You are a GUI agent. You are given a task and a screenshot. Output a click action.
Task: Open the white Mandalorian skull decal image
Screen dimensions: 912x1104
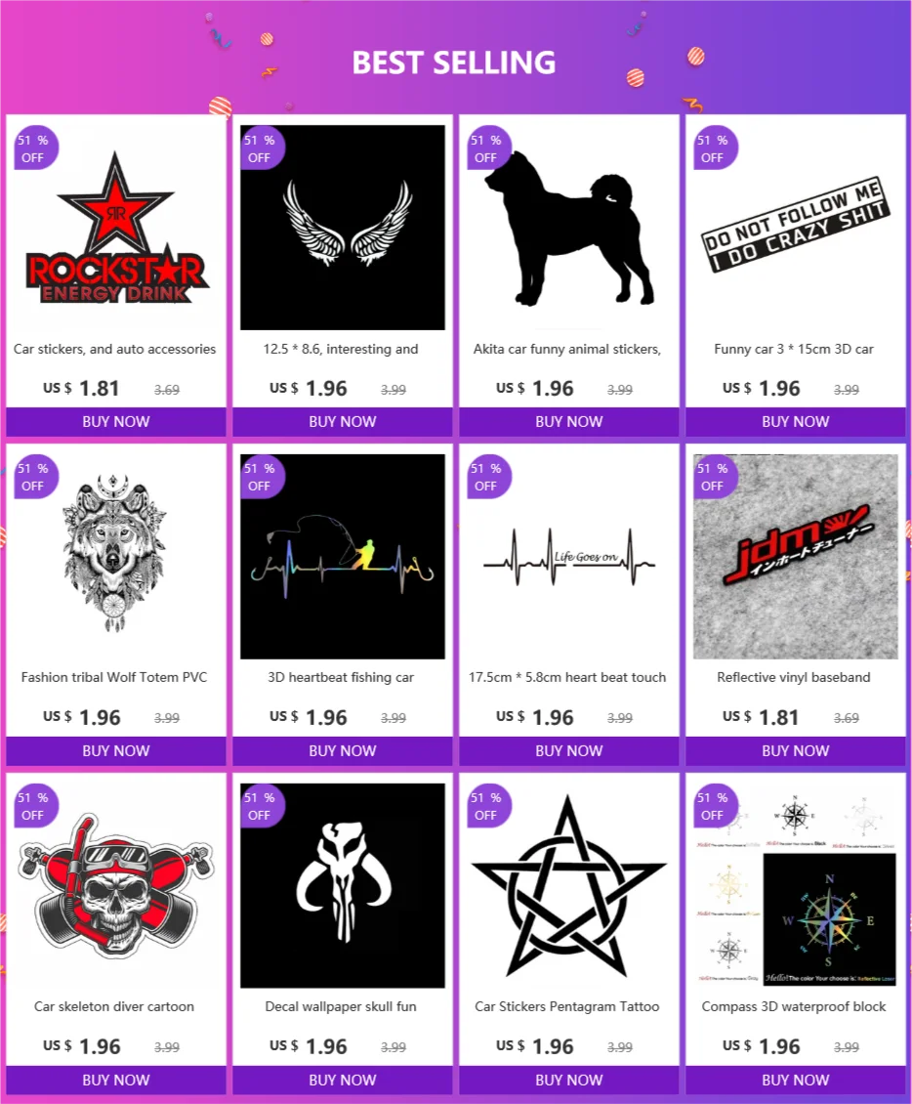click(x=343, y=886)
